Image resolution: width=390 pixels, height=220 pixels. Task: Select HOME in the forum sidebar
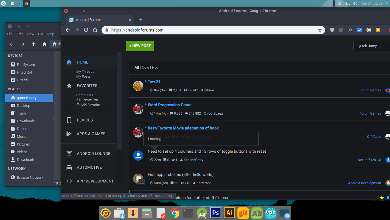click(x=83, y=62)
